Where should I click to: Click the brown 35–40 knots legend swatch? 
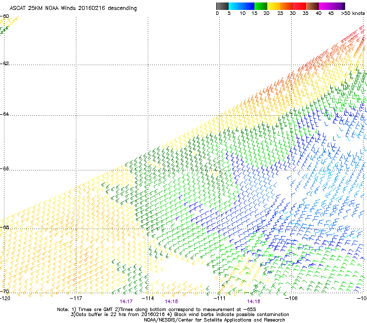(x=312, y=6)
